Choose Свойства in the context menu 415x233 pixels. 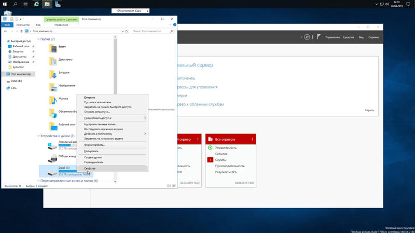point(112,169)
